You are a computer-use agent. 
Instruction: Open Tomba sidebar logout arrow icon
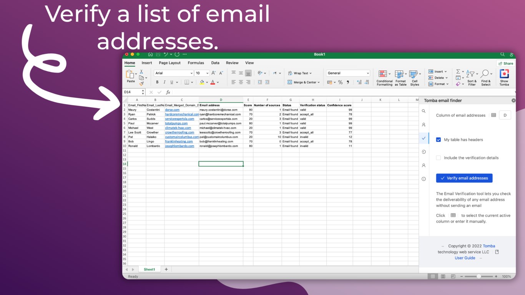(x=424, y=152)
